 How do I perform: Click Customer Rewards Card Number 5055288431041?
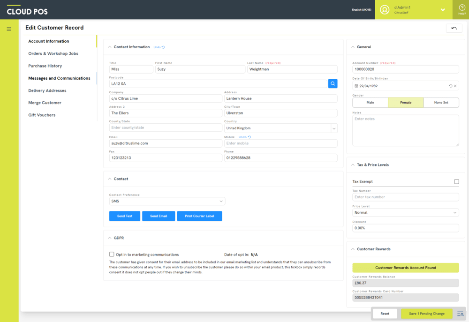click(406, 298)
